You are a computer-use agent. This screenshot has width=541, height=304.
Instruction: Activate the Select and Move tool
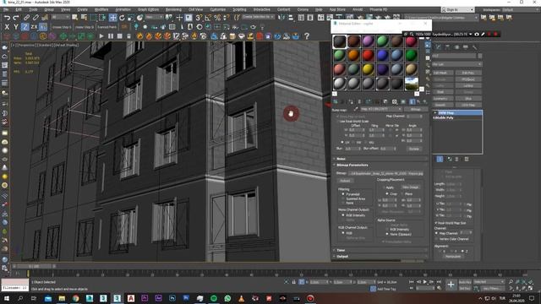(112, 17)
